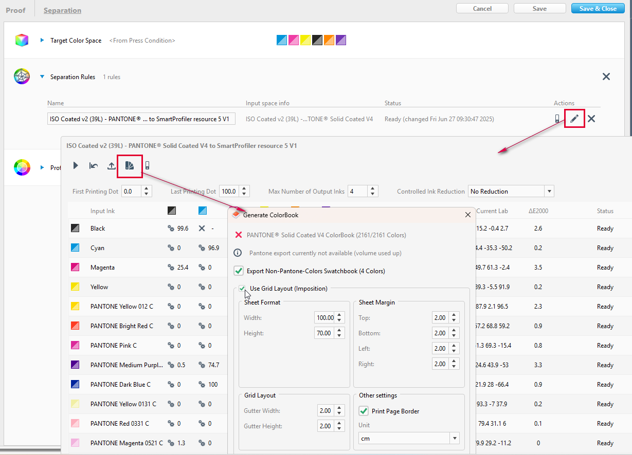The width and height of the screenshot is (632, 455).
Task: Select the Generate ColorBook swatch fan icon
Action: pos(130,166)
